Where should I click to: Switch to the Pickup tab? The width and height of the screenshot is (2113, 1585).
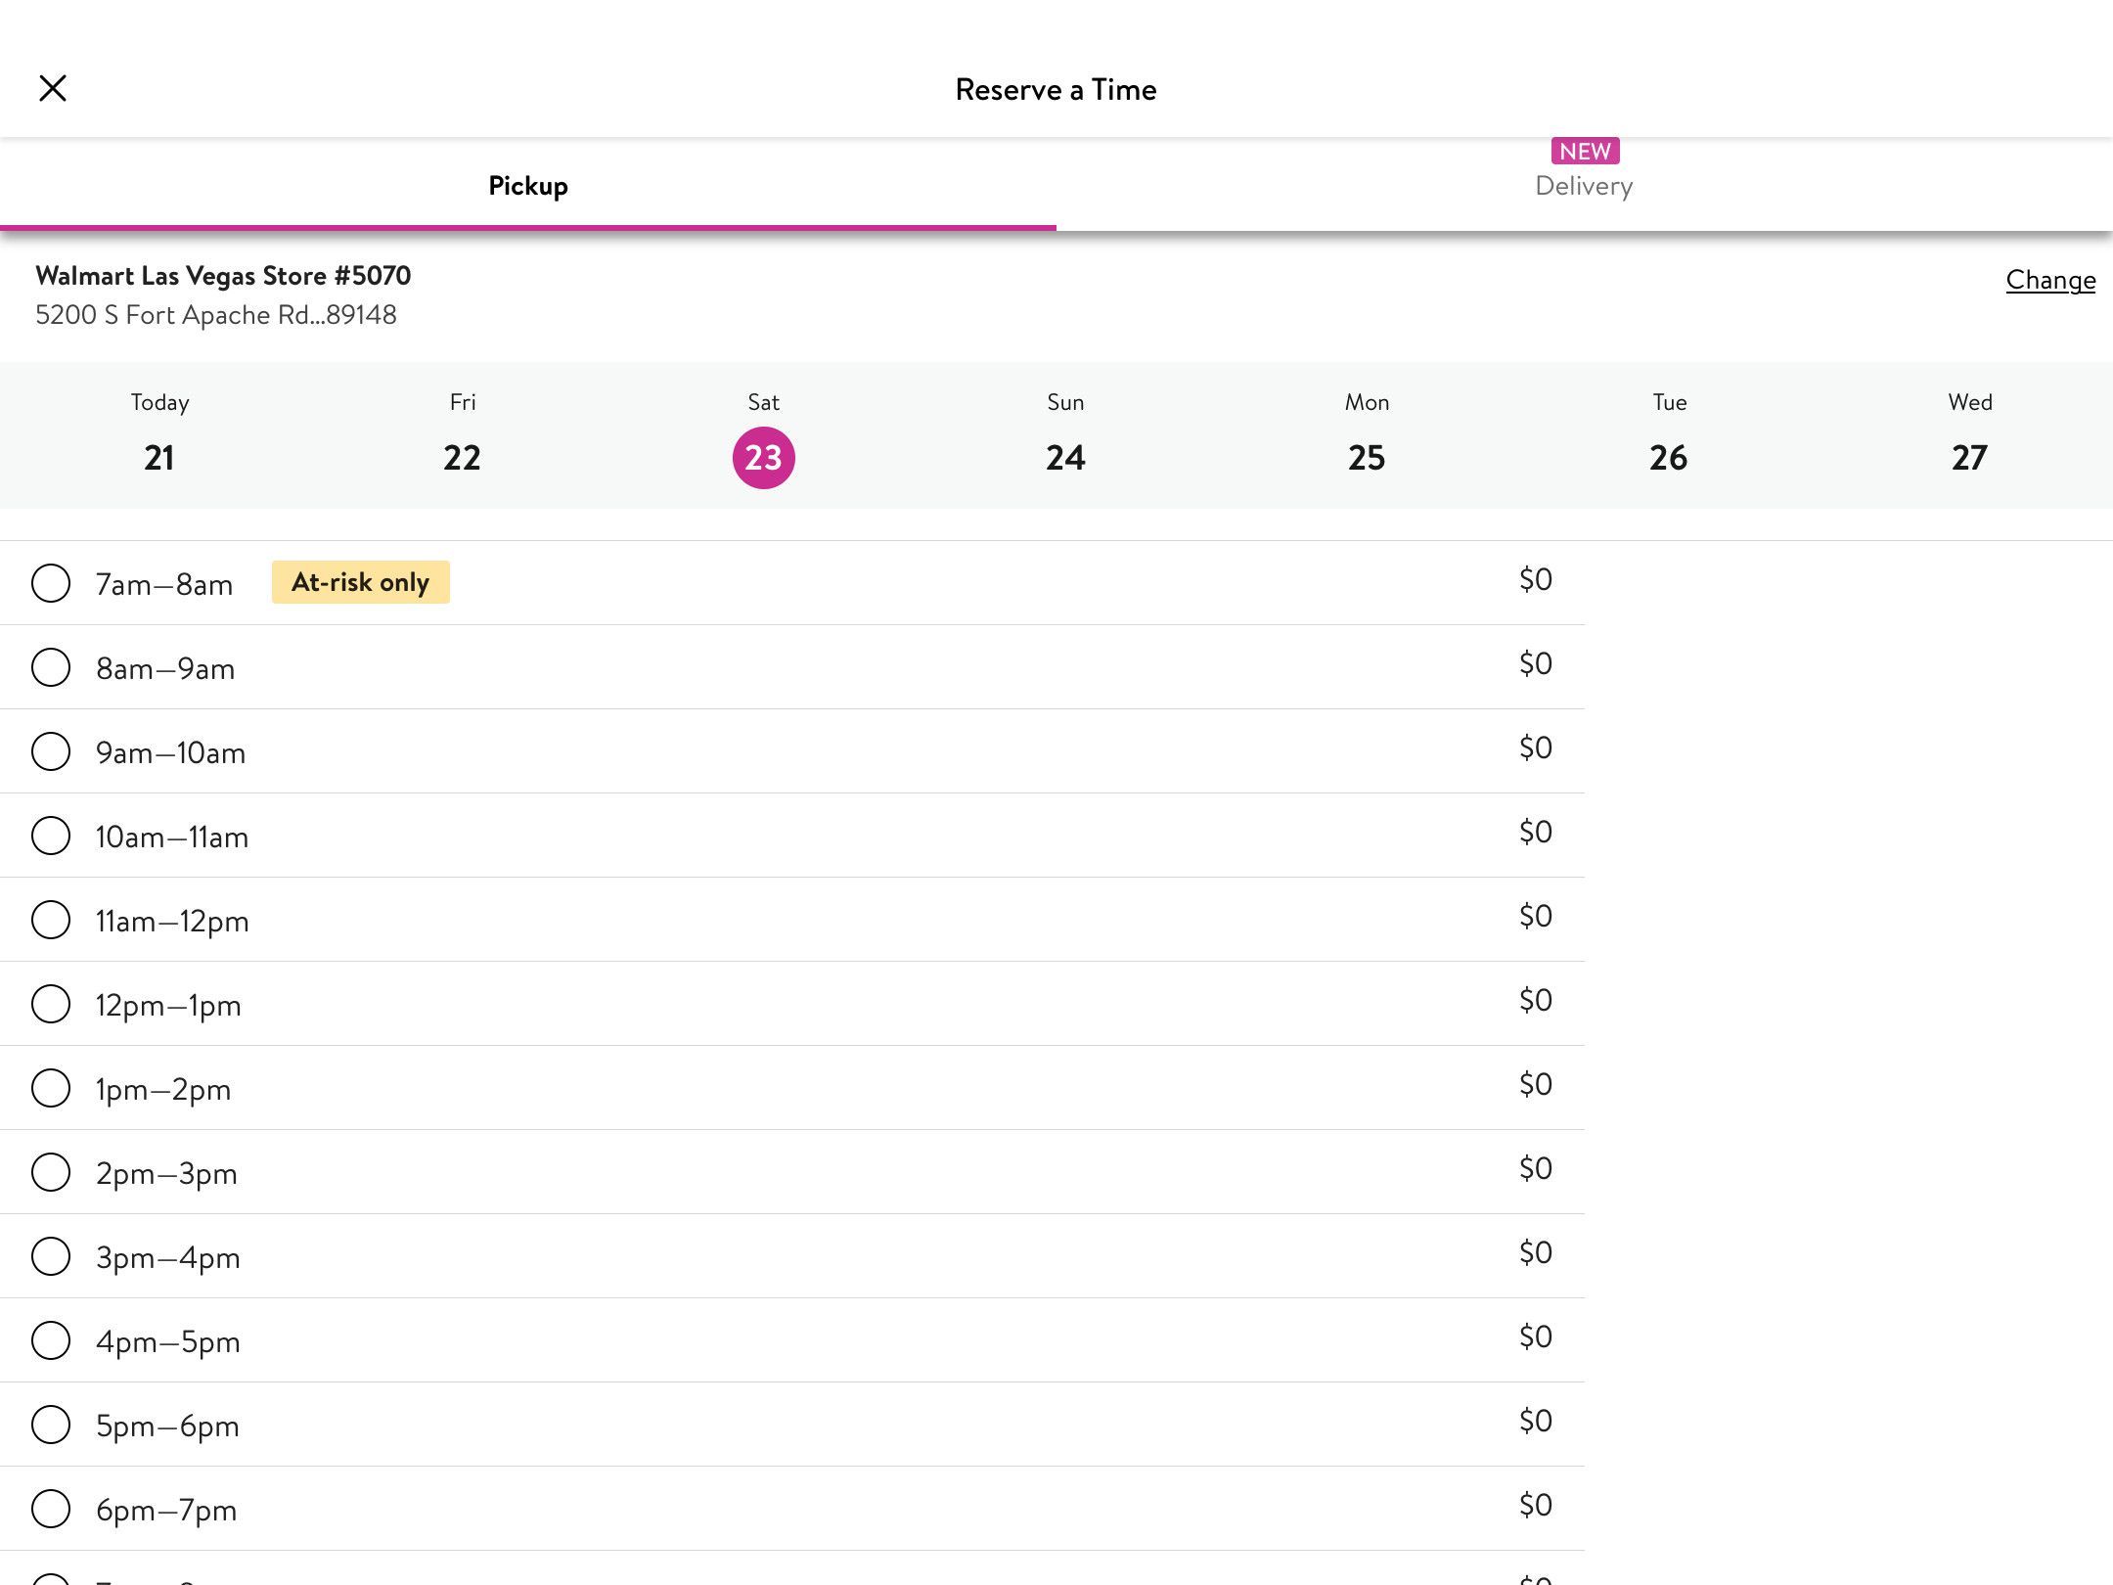tap(528, 186)
